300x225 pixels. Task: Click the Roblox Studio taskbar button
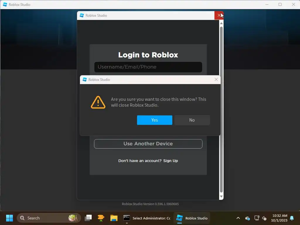pyautogui.click(x=192, y=218)
